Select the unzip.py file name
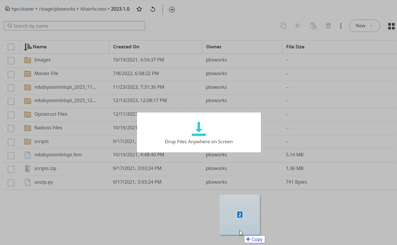Screen dimensions: 397x245 44,182
